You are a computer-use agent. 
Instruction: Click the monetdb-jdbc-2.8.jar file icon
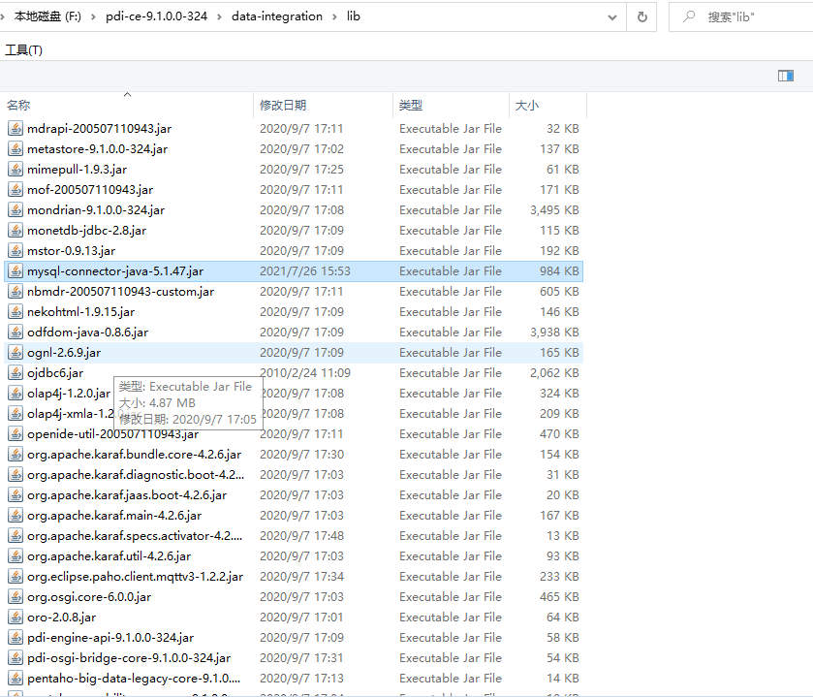pos(15,230)
